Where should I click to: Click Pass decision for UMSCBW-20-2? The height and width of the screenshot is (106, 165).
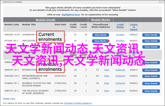click(107, 76)
